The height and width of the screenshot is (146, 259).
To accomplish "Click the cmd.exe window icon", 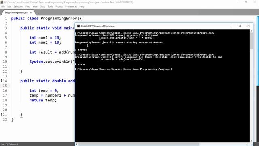I will click(x=79, y=26).
